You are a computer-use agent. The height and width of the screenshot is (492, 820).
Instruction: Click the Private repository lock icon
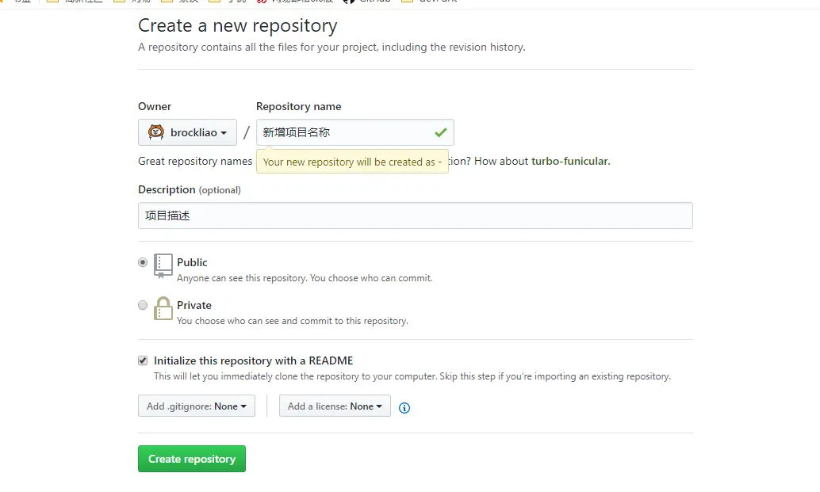(163, 308)
